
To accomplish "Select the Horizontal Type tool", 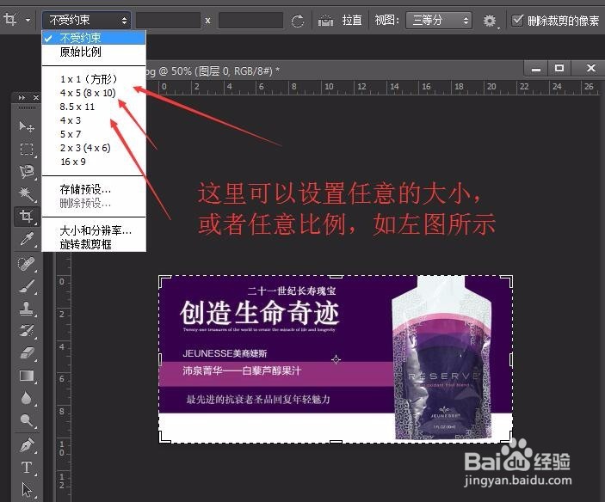I will point(27,467).
